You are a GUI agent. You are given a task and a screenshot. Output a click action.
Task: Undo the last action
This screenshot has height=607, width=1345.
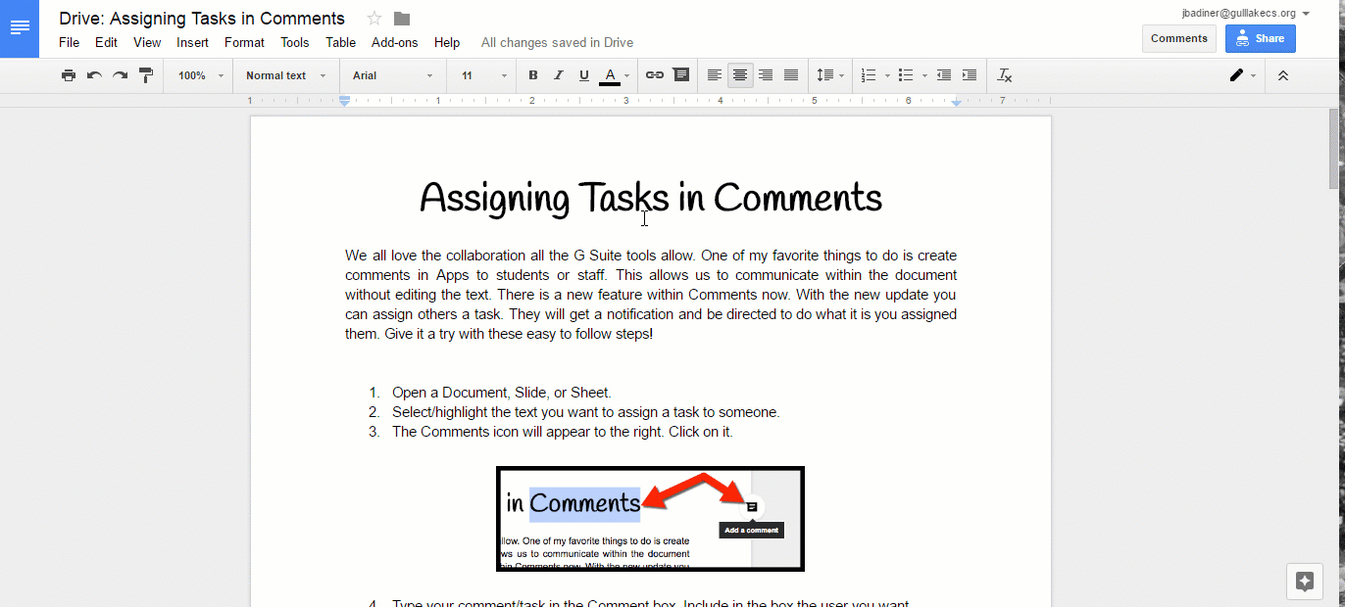pos(94,75)
